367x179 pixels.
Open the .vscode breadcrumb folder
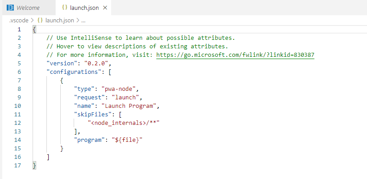pyautogui.click(x=19, y=21)
